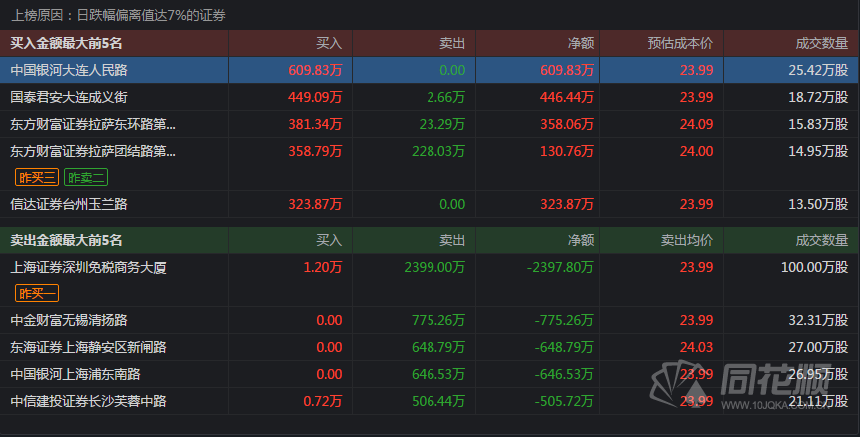Click 卖出均价 column header

(x=687, y=240)
